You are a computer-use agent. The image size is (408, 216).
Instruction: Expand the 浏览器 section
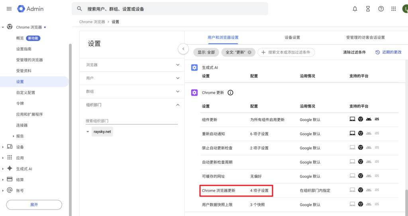click(x=178, y=65)
